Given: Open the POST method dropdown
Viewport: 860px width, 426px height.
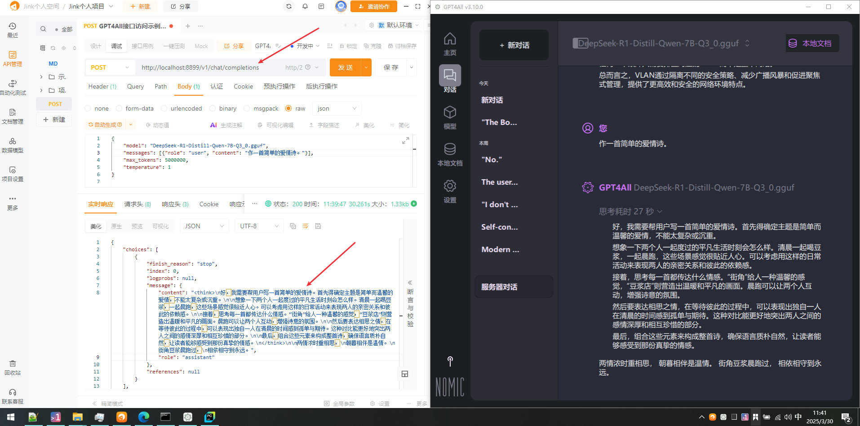Looking at the screenshot, I should click(x=110, y=67).
